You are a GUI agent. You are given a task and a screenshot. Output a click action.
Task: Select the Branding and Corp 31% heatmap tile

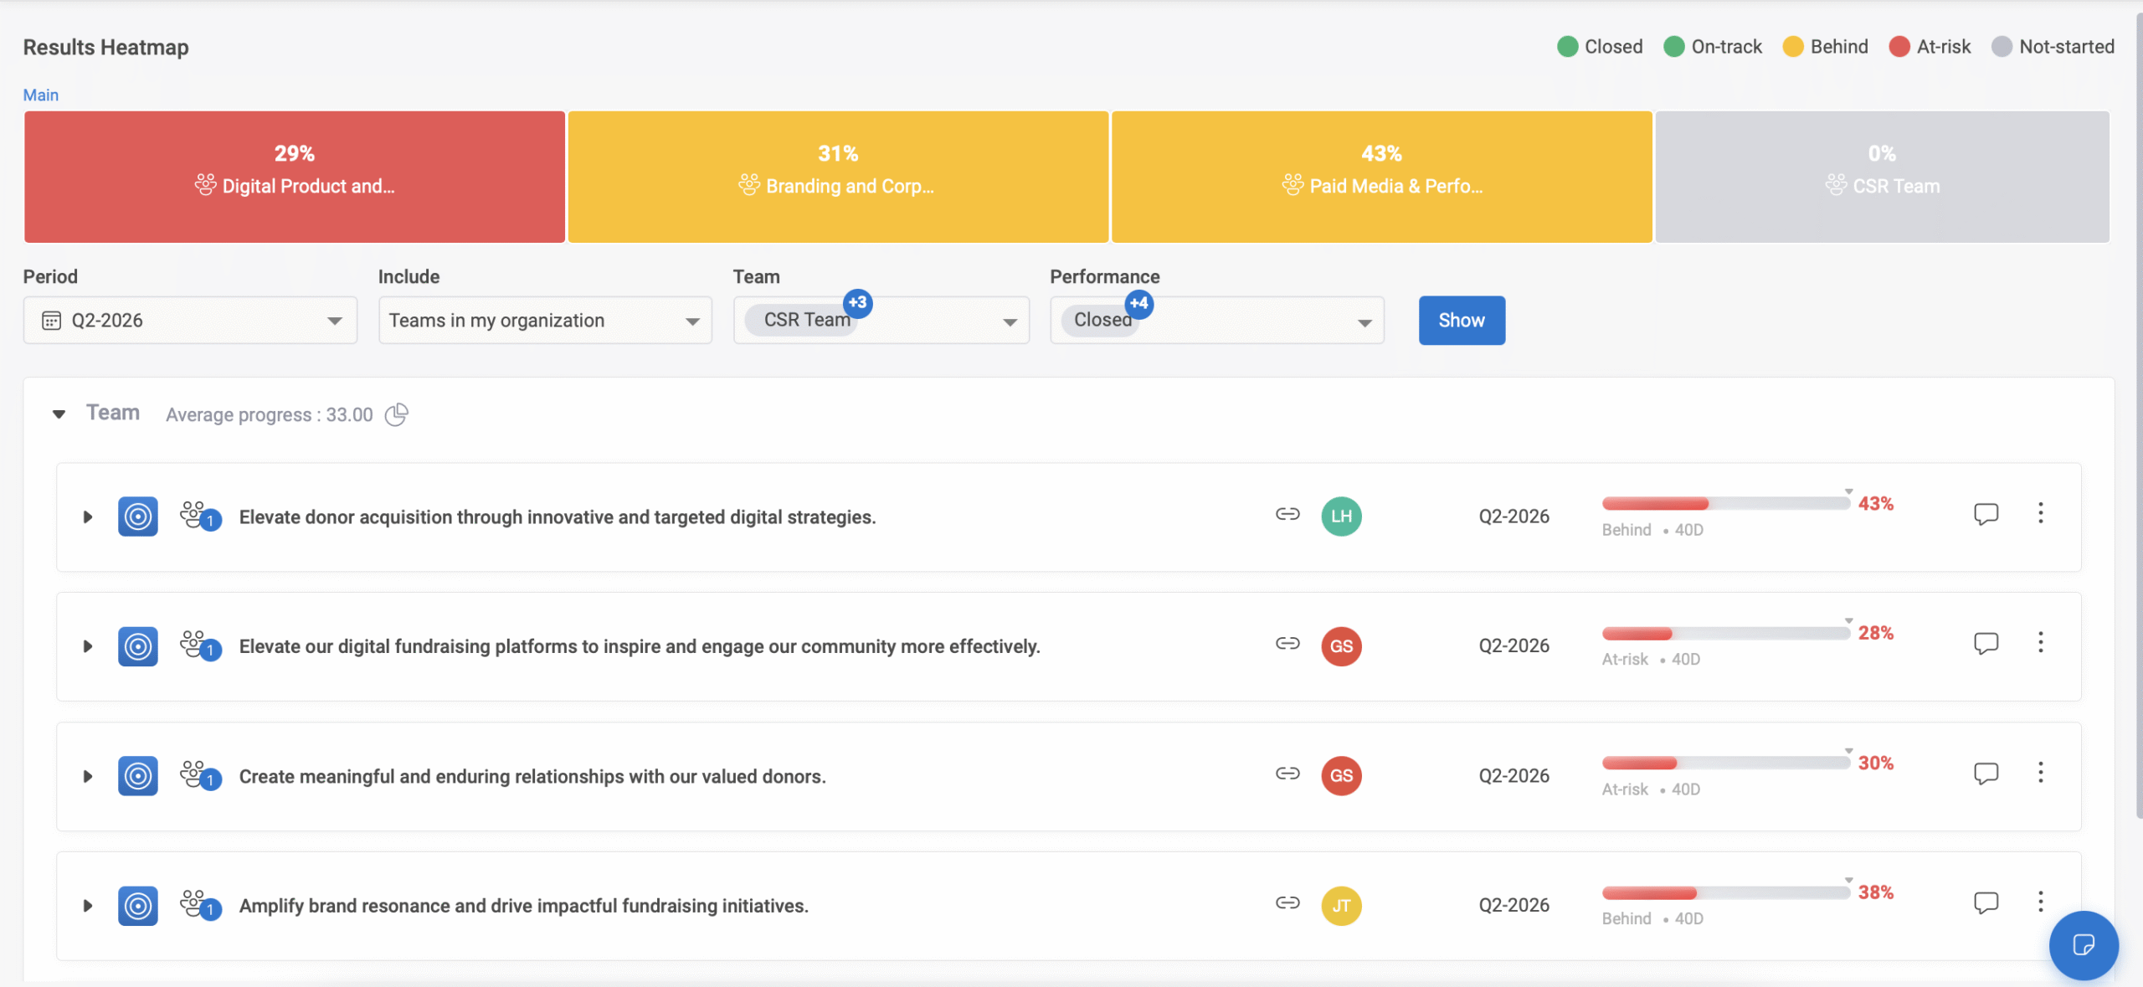pos(838,177)
